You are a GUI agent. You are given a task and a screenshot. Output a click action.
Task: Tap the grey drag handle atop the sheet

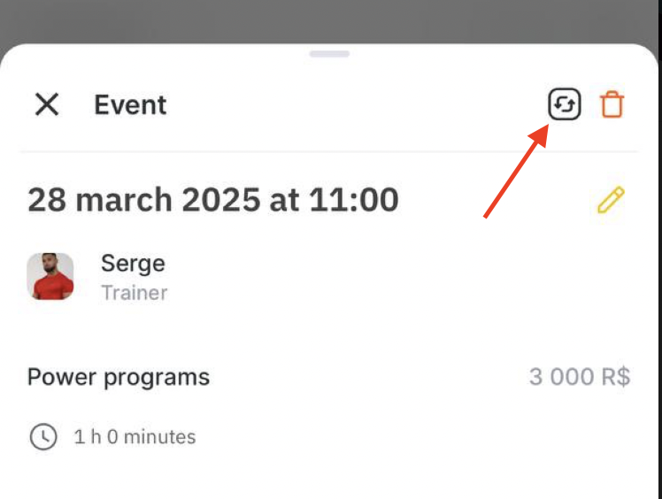tap(329, 54)
